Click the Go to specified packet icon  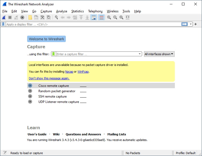75,17
